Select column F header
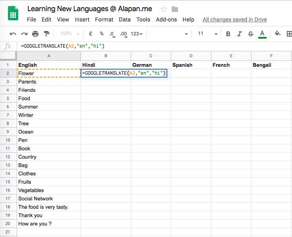 coord(271,56)
